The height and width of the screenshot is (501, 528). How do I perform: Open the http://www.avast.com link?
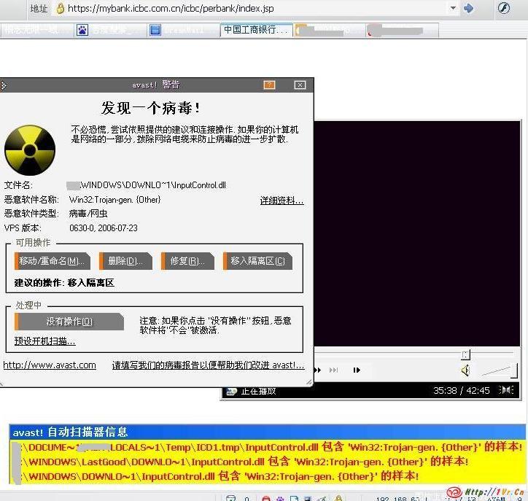point(50,365)
